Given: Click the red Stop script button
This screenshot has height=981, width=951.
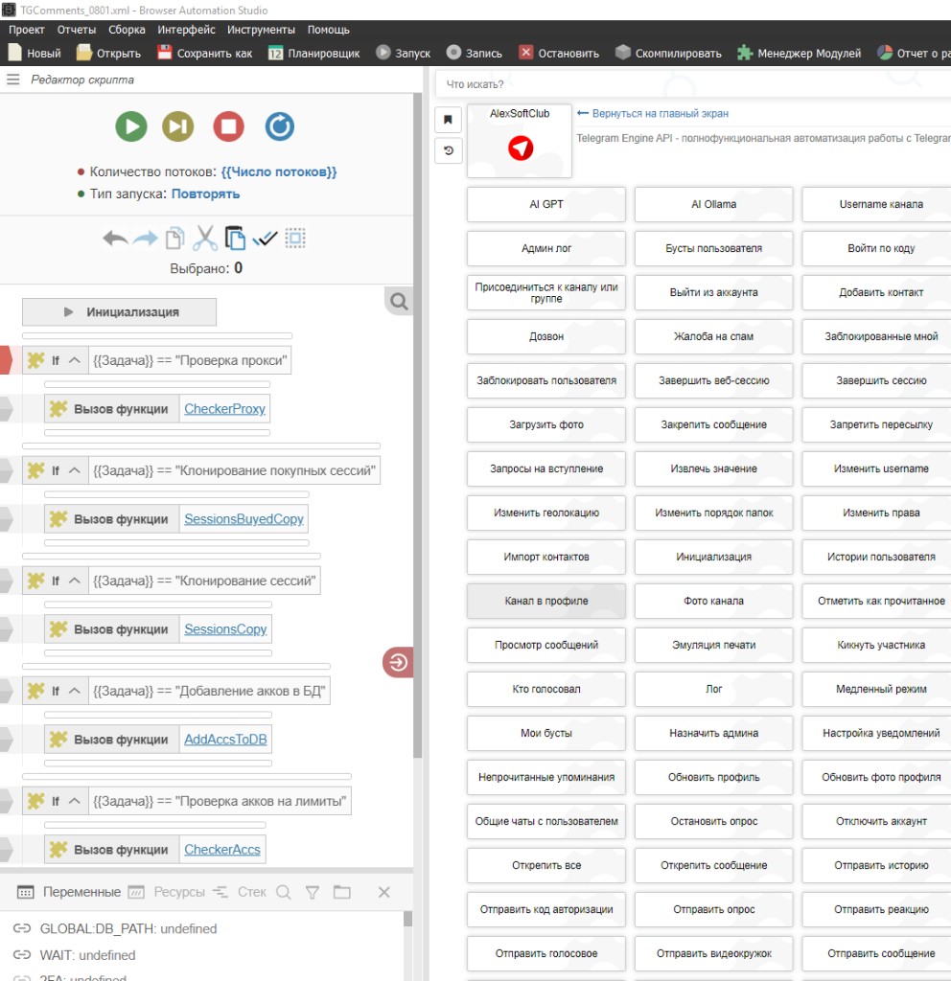Looking at the screenshot, I should point(228,126).
